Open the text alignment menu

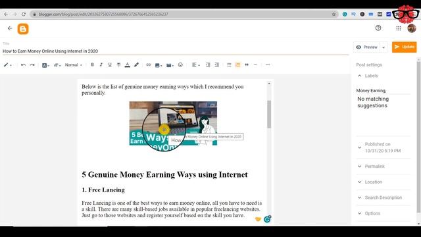196,65
